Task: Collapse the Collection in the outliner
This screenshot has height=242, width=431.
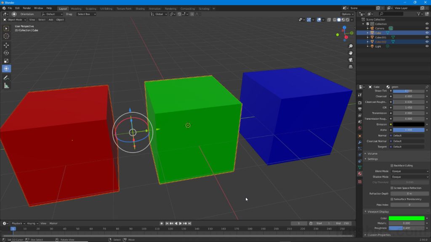Action: (363, 24)
